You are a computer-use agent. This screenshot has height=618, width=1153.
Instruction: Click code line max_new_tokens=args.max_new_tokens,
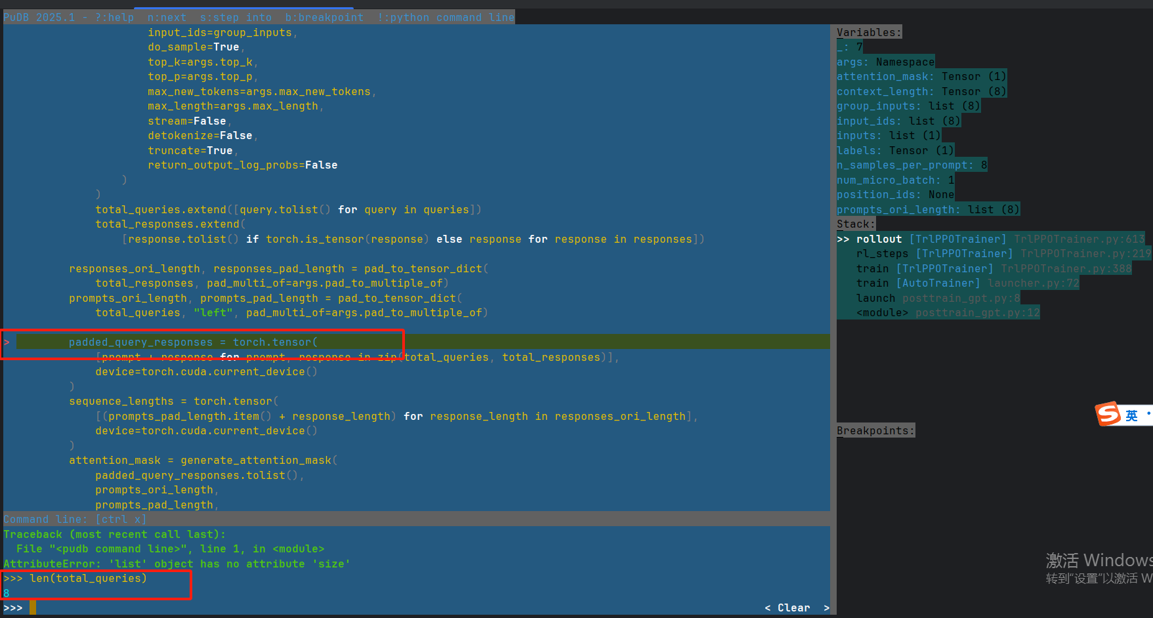point(262,91)
